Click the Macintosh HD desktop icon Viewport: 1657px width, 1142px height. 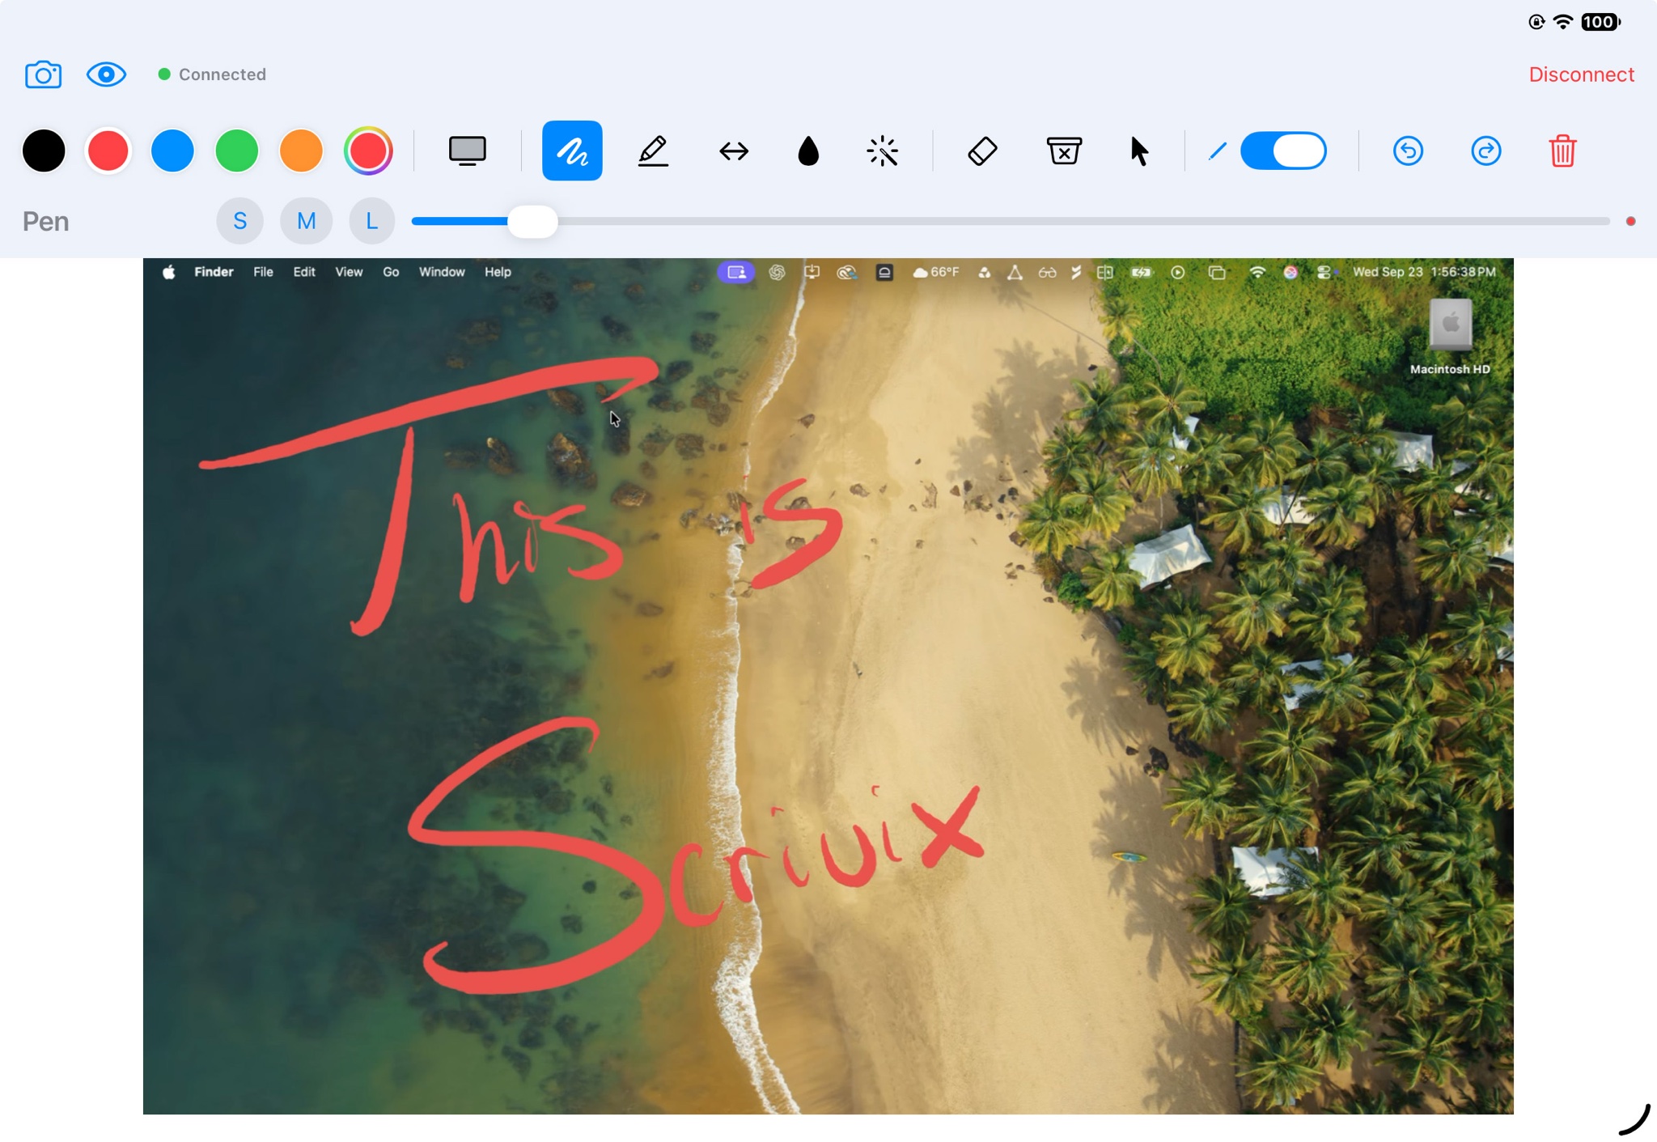click(1450, 338)
